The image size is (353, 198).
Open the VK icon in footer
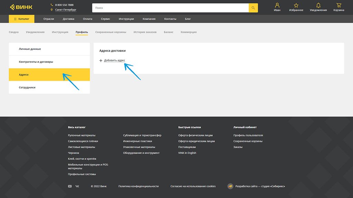(x=77, y=186)
